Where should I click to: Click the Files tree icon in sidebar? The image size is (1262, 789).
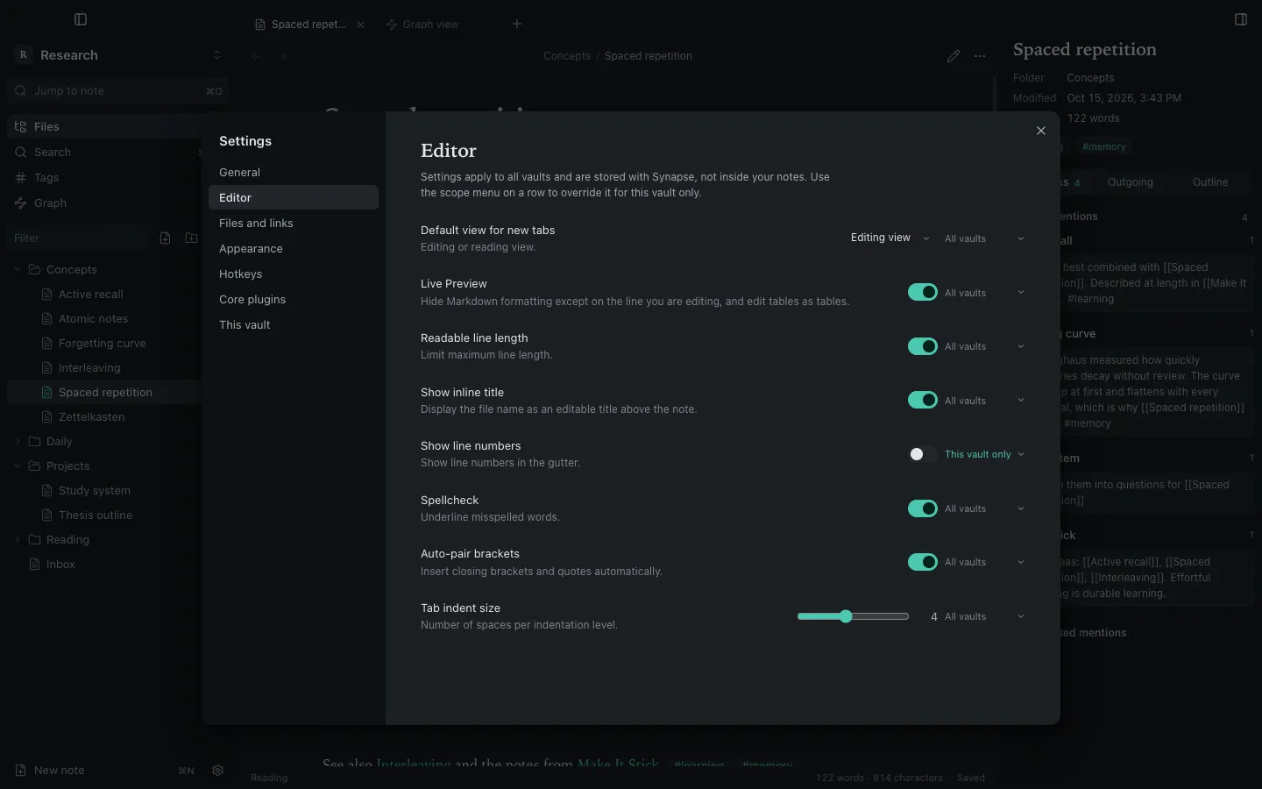pyautogui.click(x=21, y=127)
